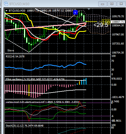Click the <29.5 text on the chart
The width and height of the screenshot is (126, 134).
coord(101,25)
